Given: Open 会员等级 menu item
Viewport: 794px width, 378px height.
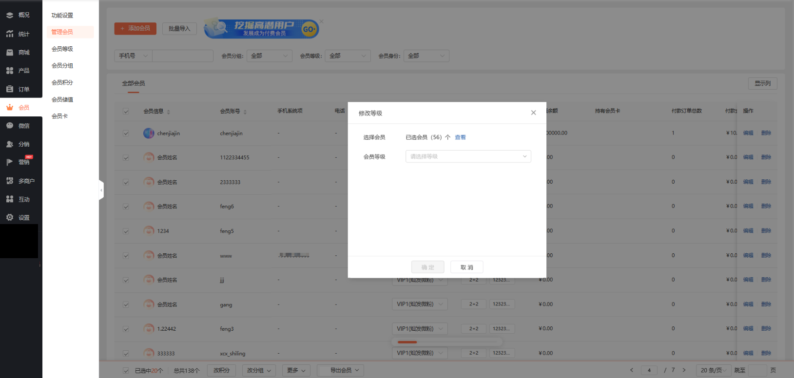Looking at the screenshot, I should coord(62,49).
